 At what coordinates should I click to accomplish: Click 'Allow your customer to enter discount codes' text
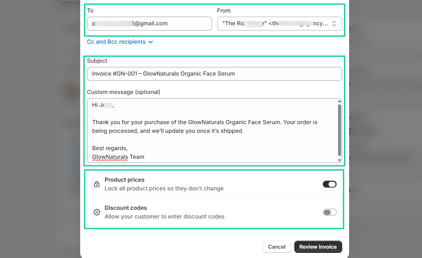click(164, 217)
